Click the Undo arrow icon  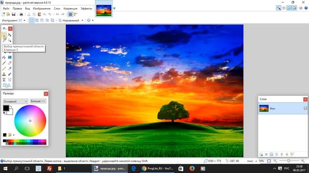point(57,14)
